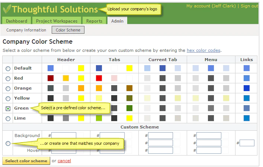Open the Dashboard tab
The image size is (263, 167).
click(16, 21)
